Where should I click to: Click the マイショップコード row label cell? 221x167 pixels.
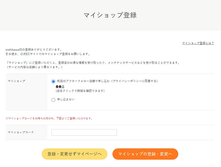coord(27,132)
